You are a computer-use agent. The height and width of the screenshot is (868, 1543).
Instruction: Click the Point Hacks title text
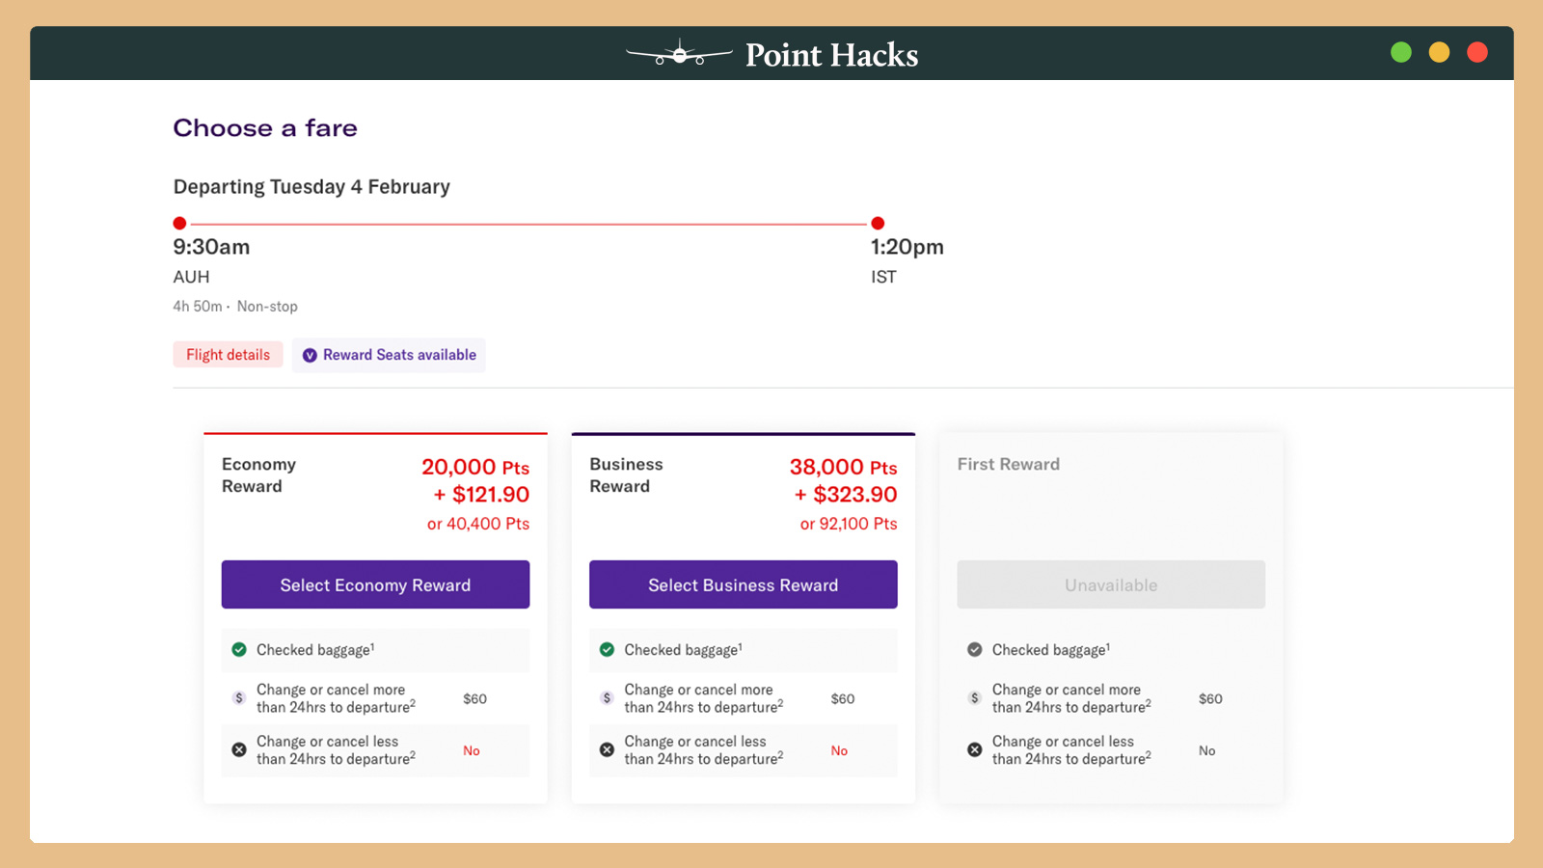click(831, 55)
